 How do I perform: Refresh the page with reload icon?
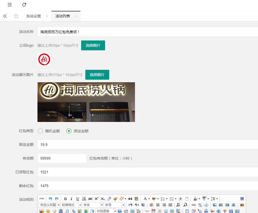tap(24, 5)
